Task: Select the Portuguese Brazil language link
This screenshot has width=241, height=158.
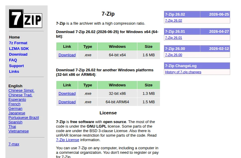Action: point(24,118)
